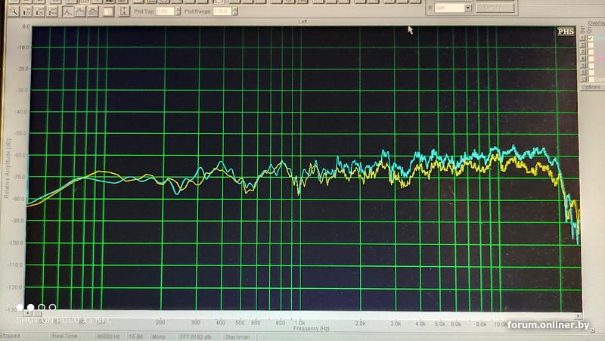Enable the overlay 7 On checkbox
605x341 pixels.
(591, 79)
